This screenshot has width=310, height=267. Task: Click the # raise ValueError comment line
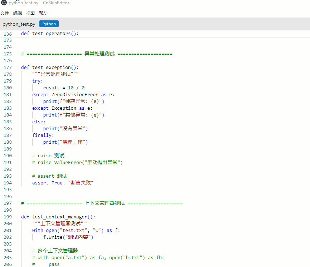click(x=77, y=163)
